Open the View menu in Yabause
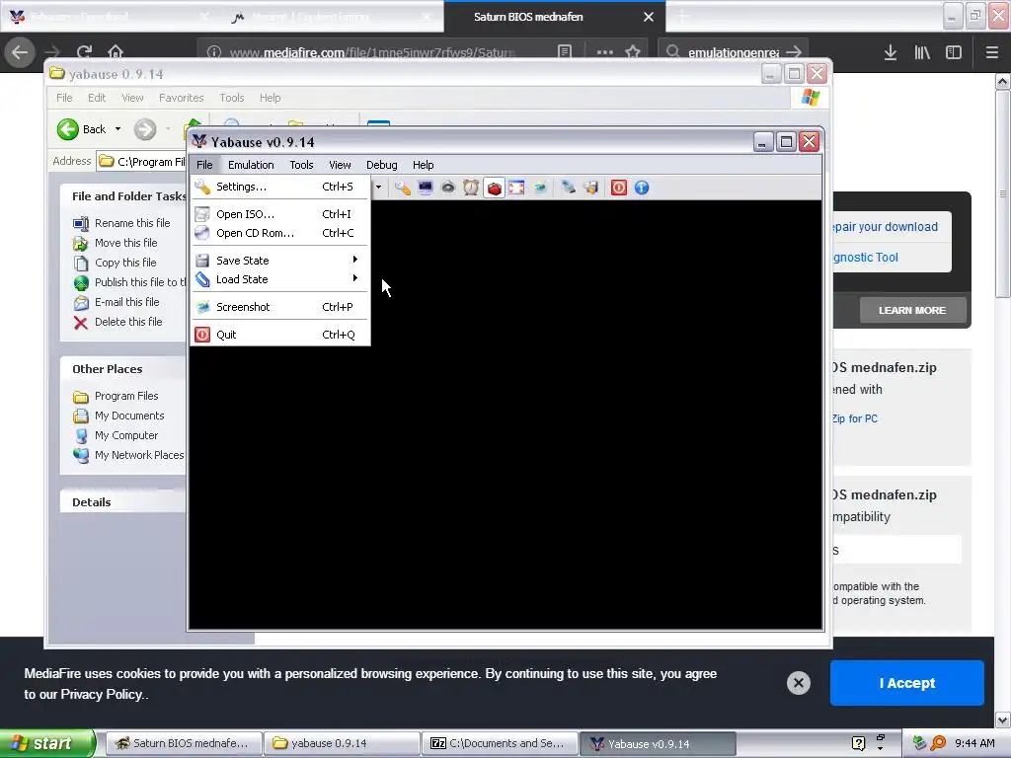The height and width of the screenshot is (758, 1011). click(340, 165)
